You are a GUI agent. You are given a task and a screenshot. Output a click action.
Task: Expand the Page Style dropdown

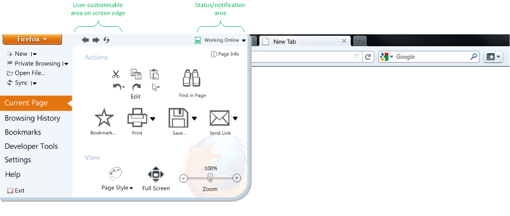[x=117, y=188]
